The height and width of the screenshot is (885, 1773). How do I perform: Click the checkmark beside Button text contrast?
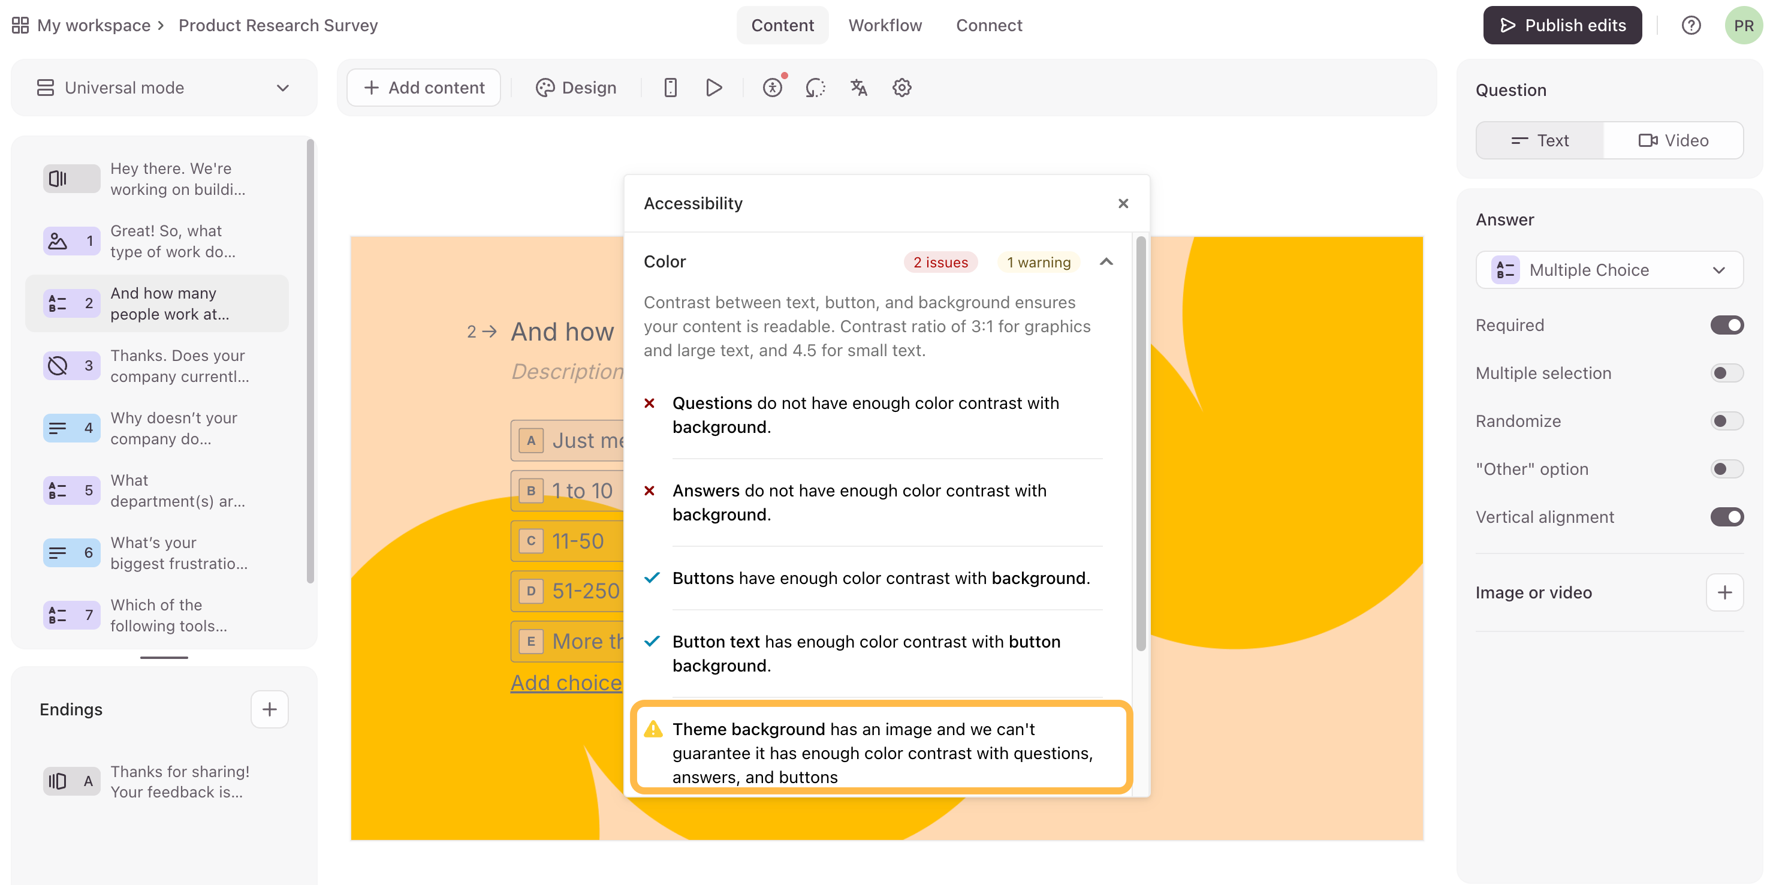[x=652, y=641]
